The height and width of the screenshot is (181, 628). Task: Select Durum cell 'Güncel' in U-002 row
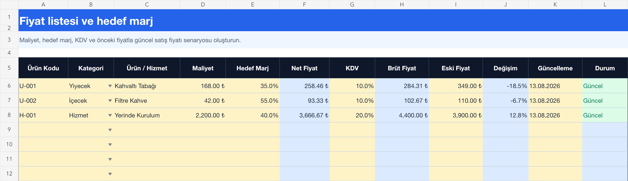click(x=605, y=101)
